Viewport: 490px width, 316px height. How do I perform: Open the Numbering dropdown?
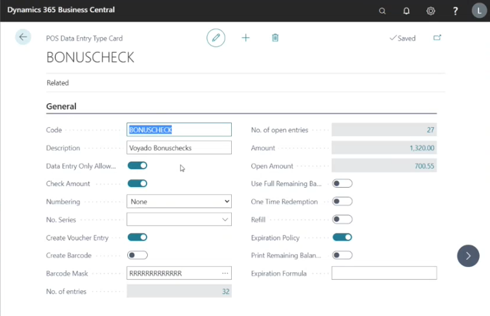pos(179,201)
